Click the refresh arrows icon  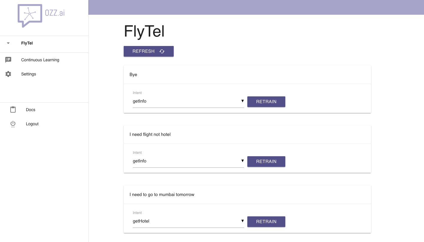[x=162, y=51]
